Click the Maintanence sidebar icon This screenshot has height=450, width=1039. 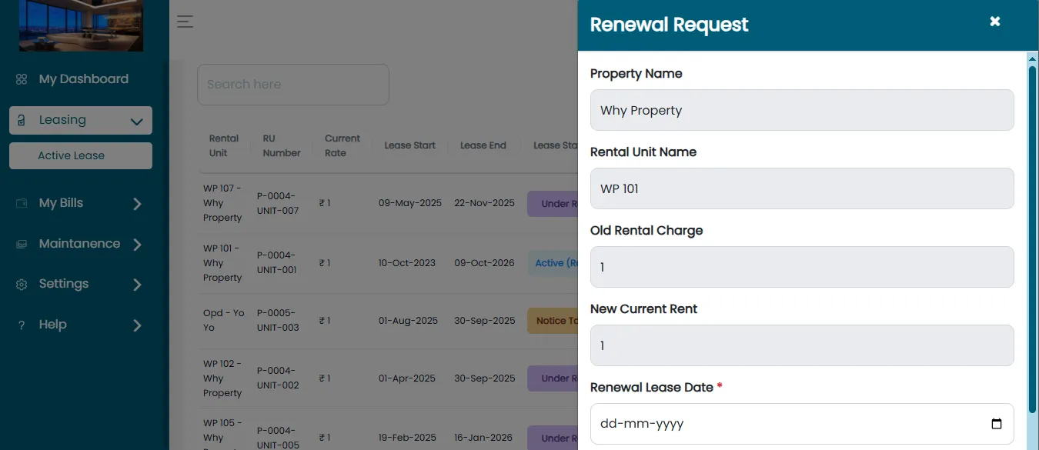pyautogui.click(x=22, y=244)
